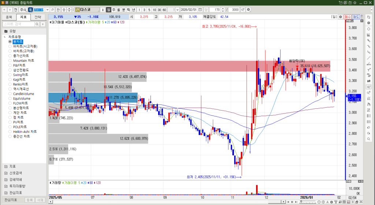Switch to the 종목 tab
The height and width of the screenshot is (205, 375).
tap(9, 17)
